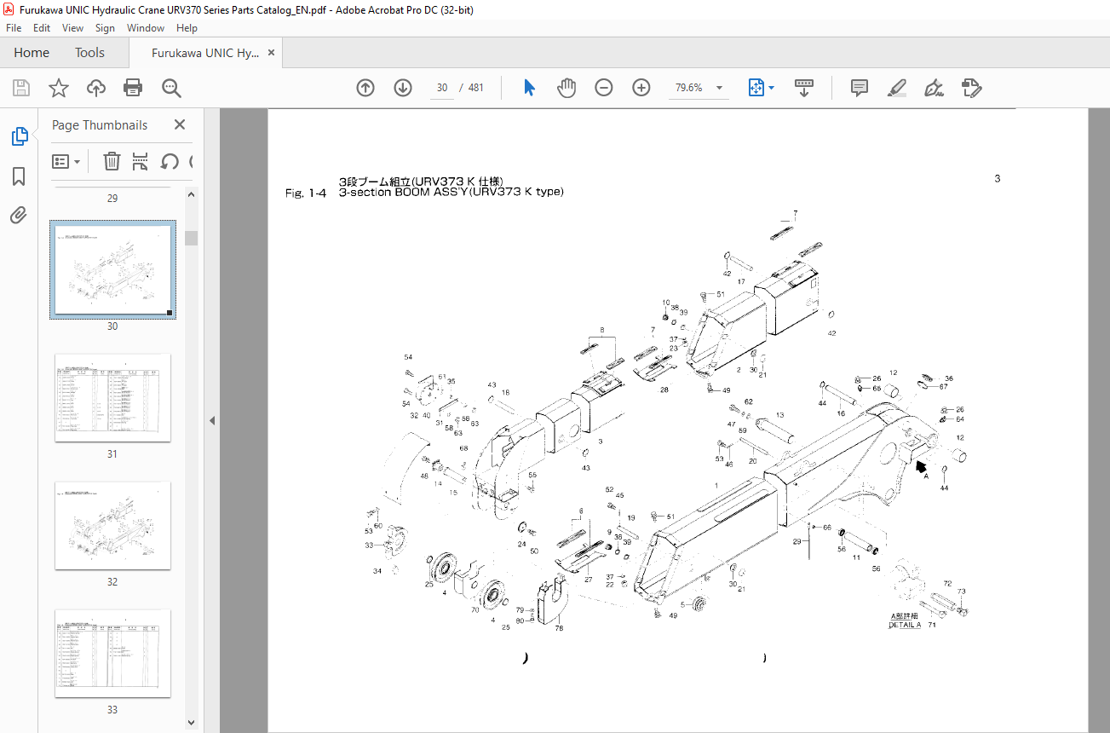Open the Window menu
The width and height of the screenshot is (1110, 733).
[x=146, y=28]
